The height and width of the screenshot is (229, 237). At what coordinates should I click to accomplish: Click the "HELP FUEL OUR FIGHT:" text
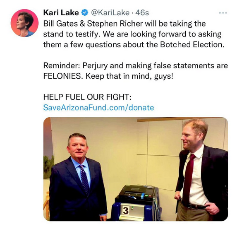[x=87, y=97]
